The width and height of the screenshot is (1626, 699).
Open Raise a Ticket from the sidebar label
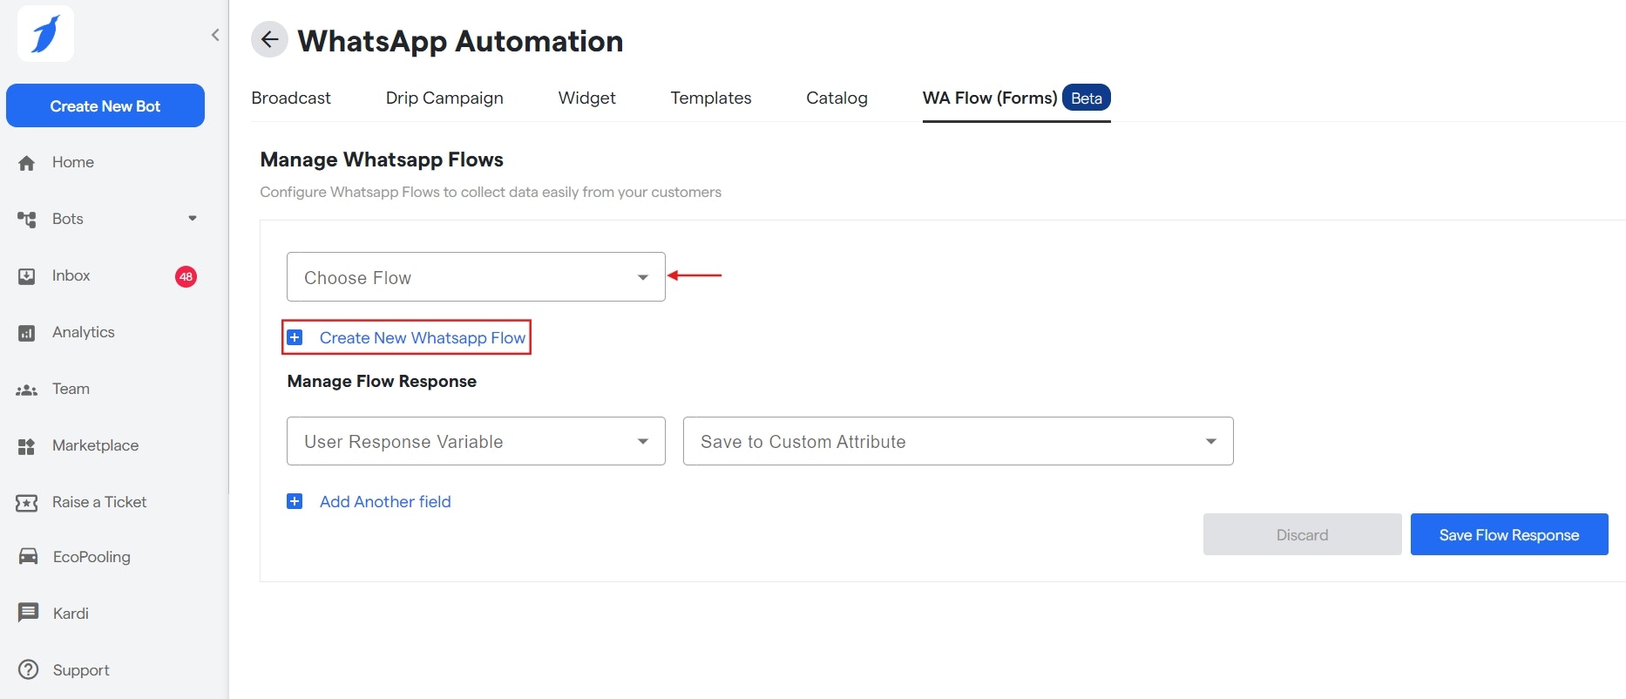pos(99,502)
